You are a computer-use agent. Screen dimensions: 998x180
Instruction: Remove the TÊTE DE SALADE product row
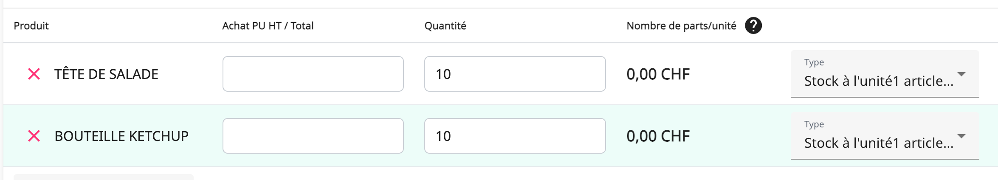click(x=34, y=74)
